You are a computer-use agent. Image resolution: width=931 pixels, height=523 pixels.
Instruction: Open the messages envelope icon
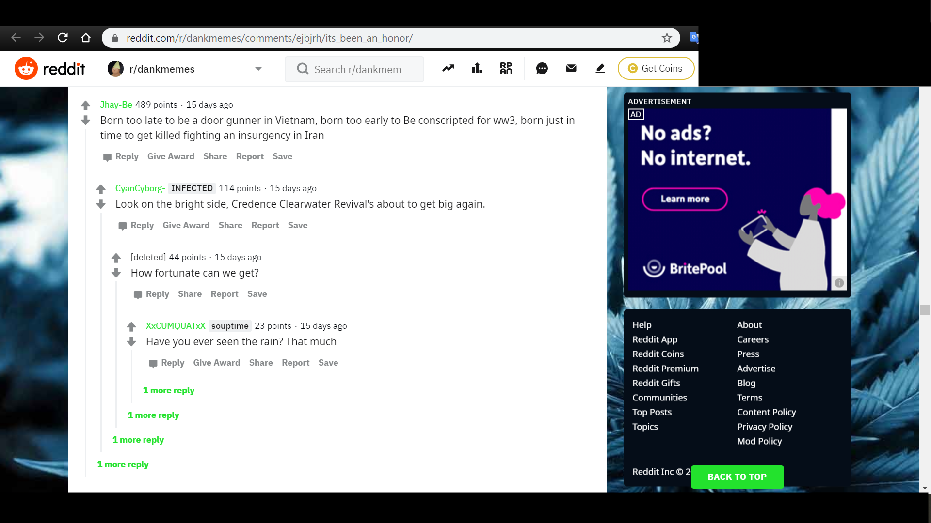[x=571, y=68]
